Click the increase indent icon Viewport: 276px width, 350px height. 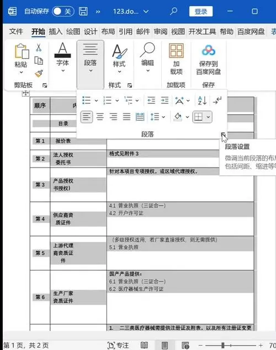[164, 100]
